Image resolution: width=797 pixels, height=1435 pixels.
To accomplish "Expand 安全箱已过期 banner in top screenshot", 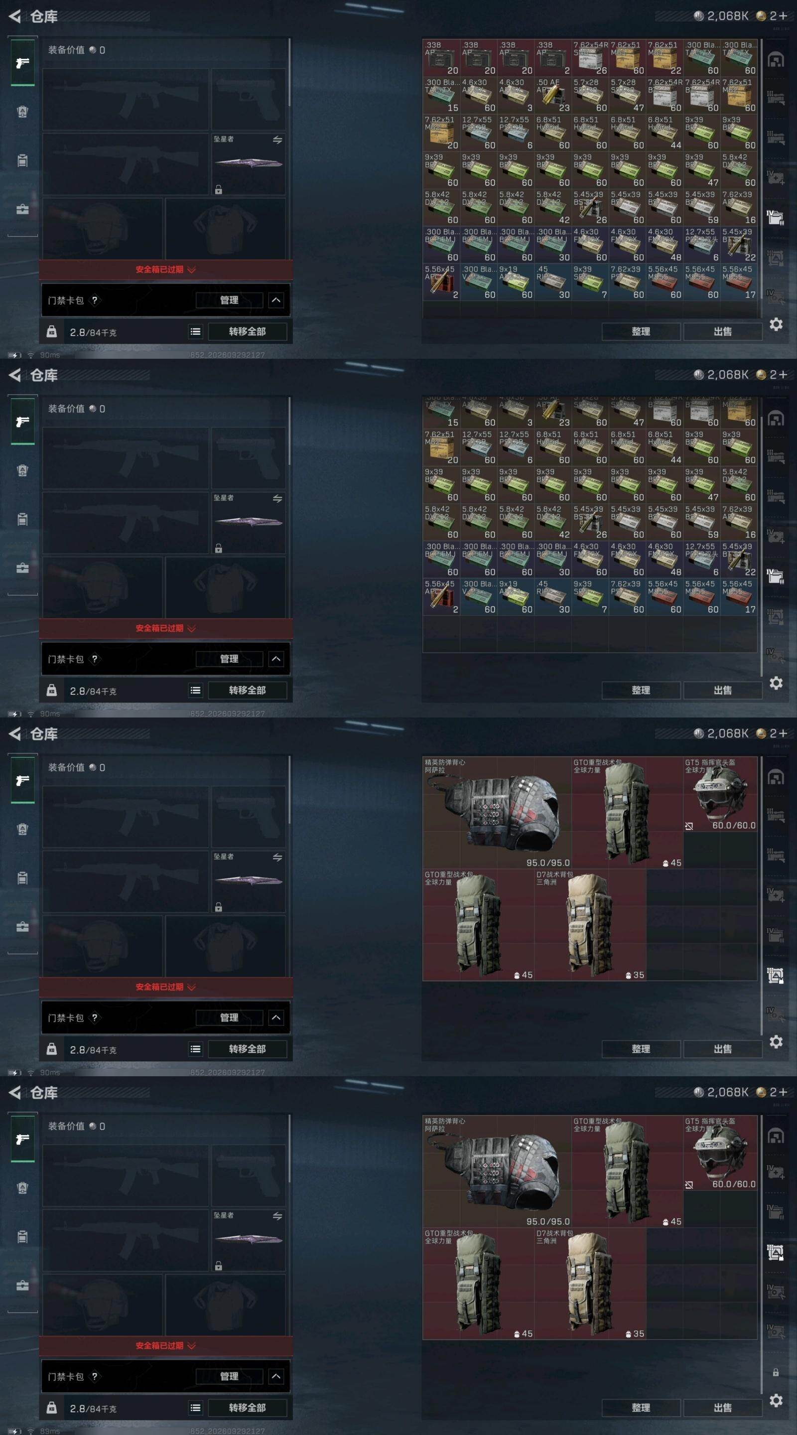I will [x=165, y=270].
